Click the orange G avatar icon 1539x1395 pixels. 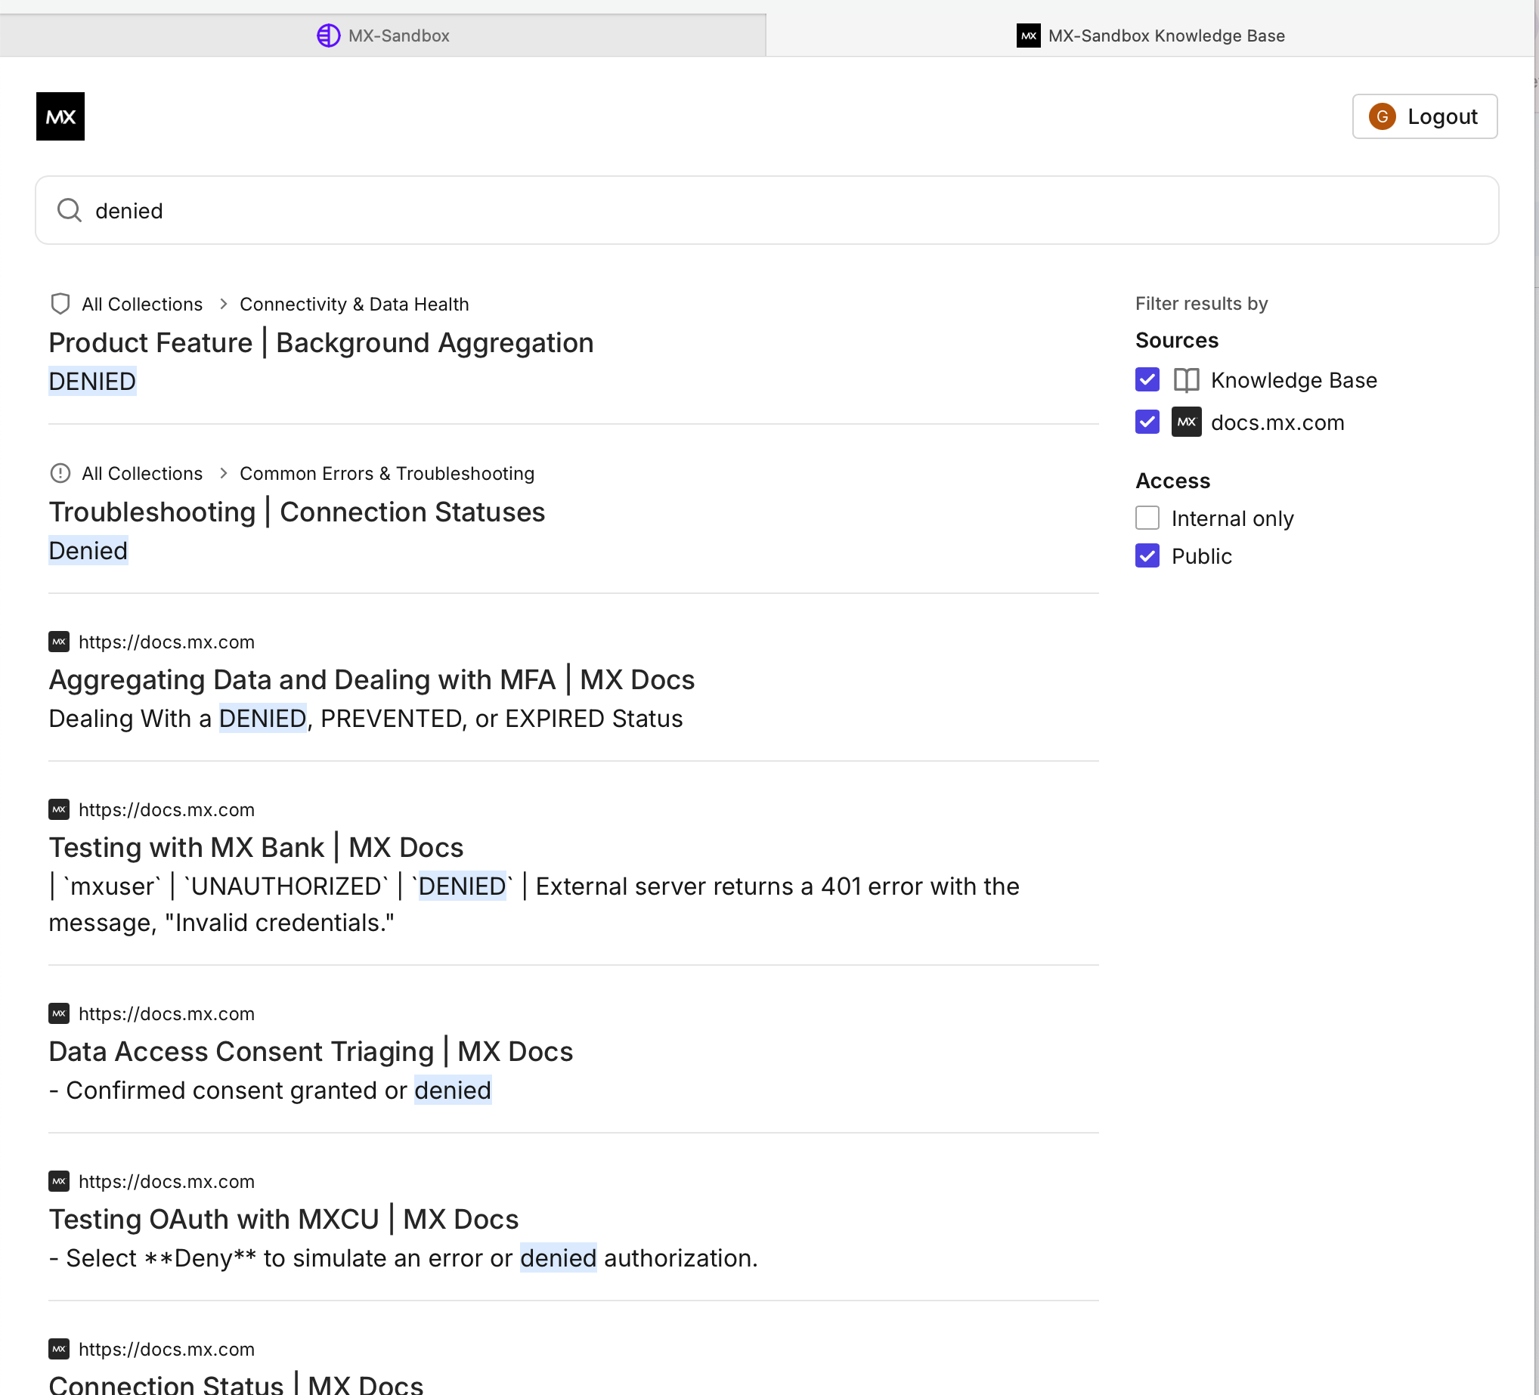click(x=1382, y=116)
